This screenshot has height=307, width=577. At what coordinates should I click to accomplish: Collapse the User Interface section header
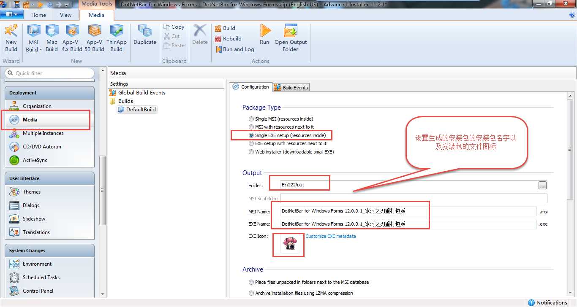49,178
